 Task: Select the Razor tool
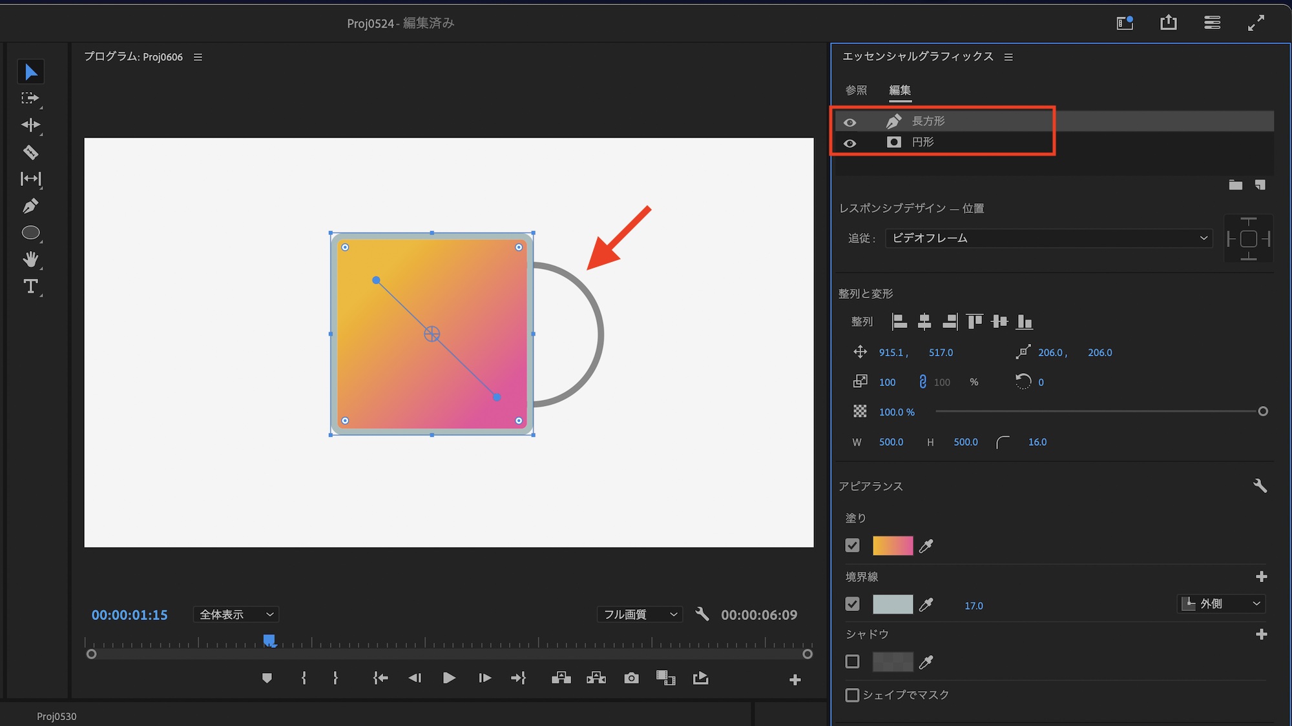30,152
